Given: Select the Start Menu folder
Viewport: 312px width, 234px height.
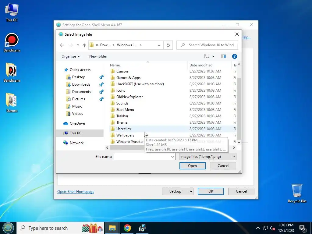Looking at the screenshot, I should pos(125,109).
